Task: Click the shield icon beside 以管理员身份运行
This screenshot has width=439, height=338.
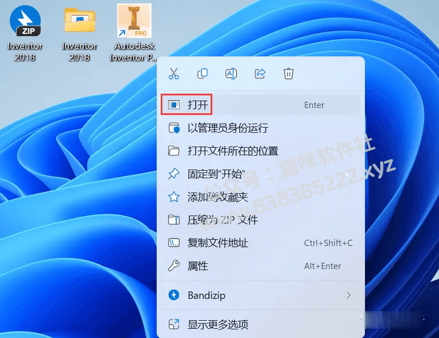Action: 174,128
